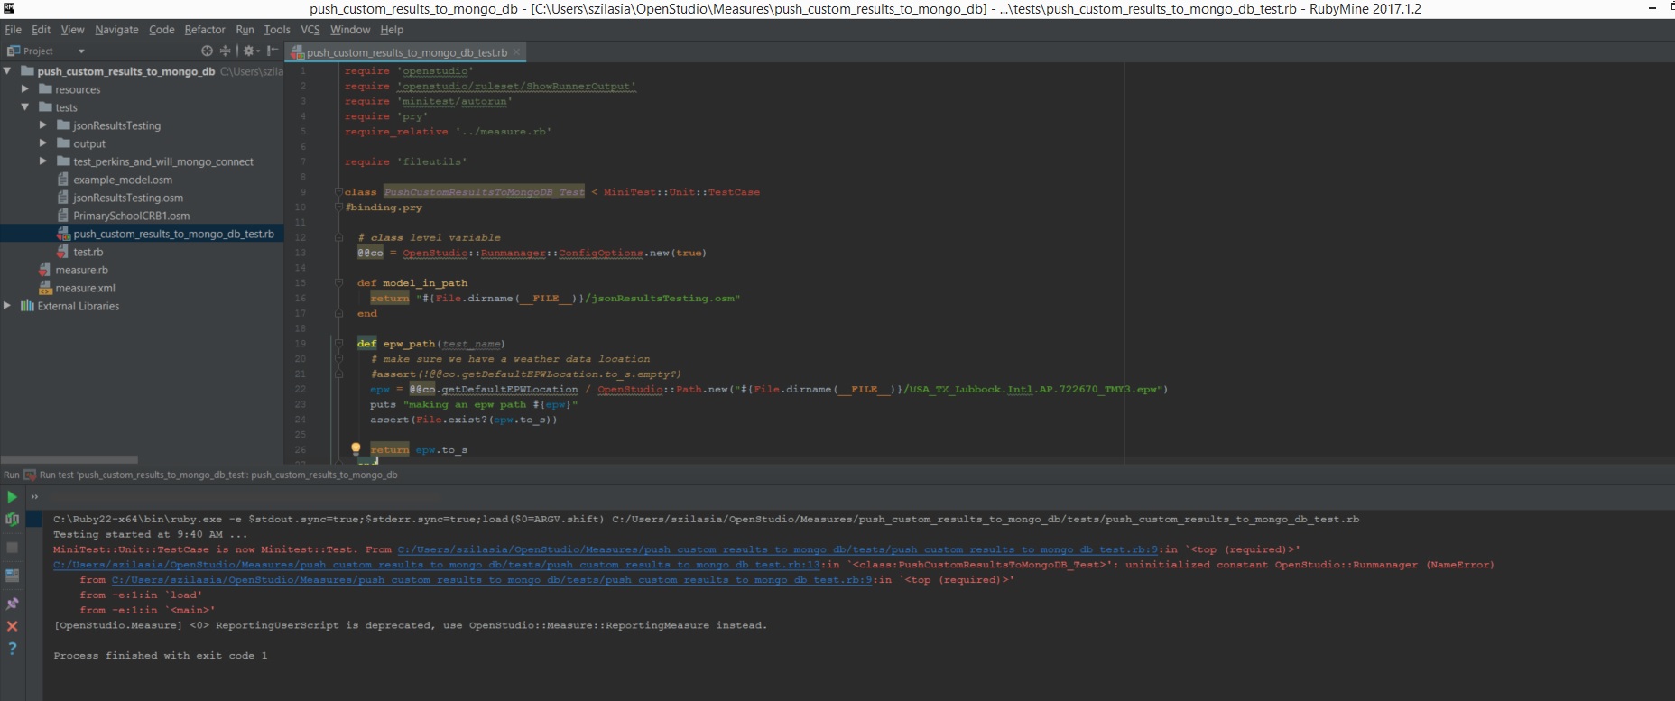The width and height of the screenshot is (1675, 701).
Task: Expand the resources folder
Action: point(25,89)
